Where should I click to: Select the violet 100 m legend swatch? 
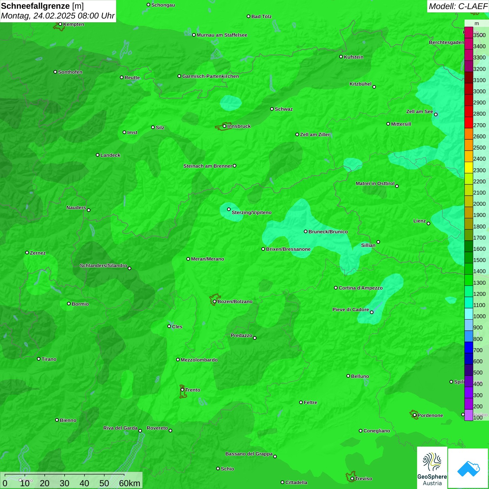[x=469, y=415]
